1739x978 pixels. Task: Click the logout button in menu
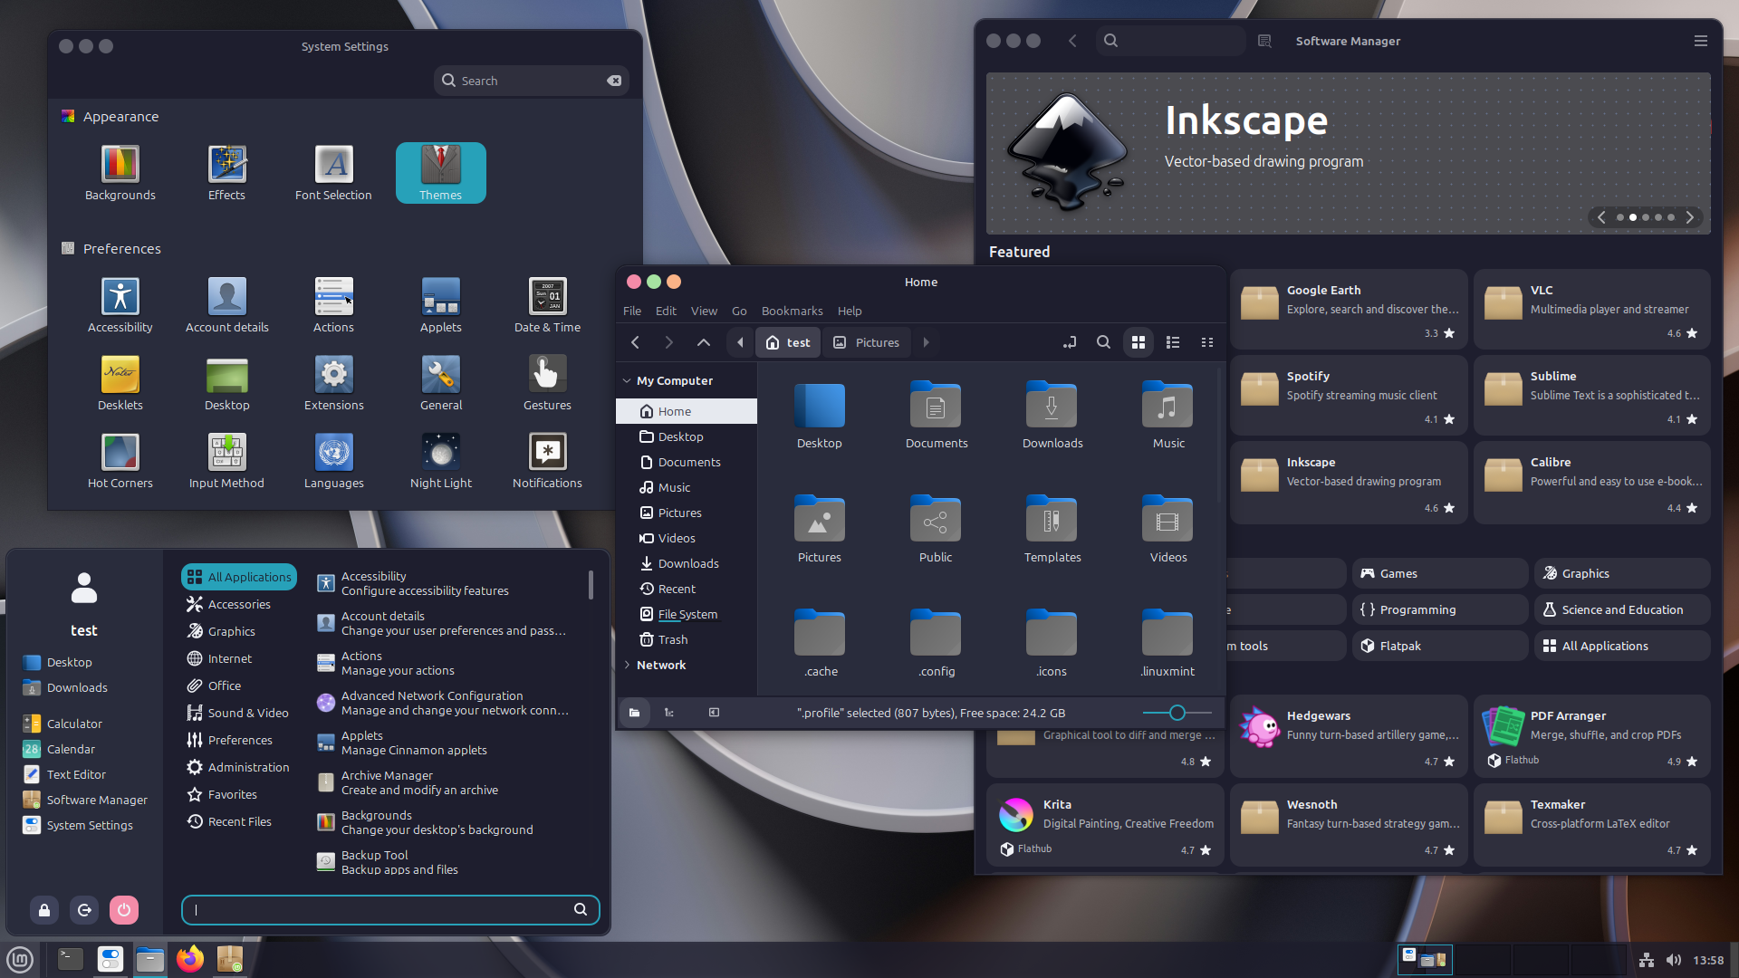pyautogui.click(x=84, y=910)
